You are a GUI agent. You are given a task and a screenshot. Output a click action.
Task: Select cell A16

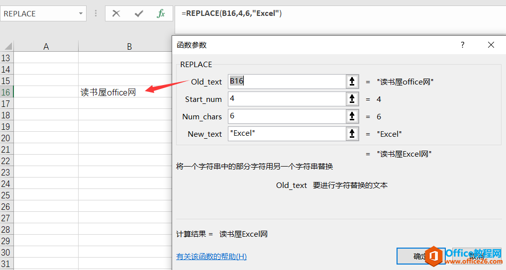coord(46,92)
